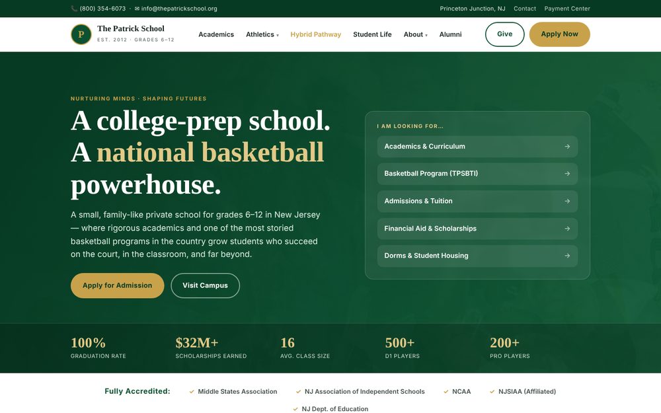Click the arrow icon on Basketball Program (TPSBTI)

click(567, 174)
